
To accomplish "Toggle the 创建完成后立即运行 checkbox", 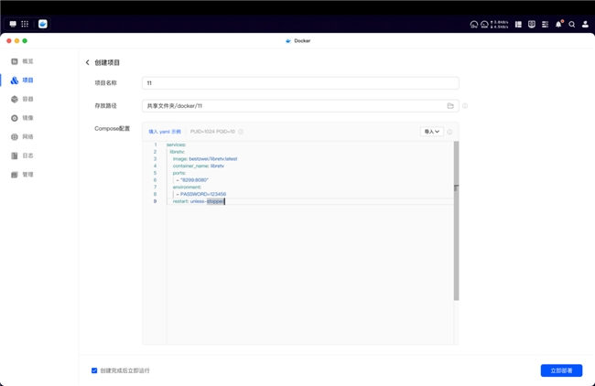I will click(x=94, y=370).
